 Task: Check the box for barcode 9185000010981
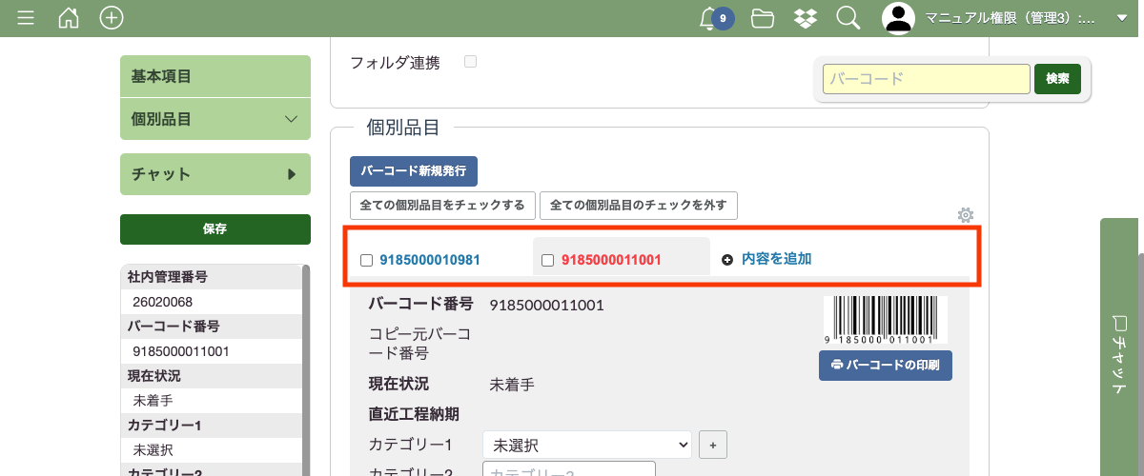coord(366,260)
